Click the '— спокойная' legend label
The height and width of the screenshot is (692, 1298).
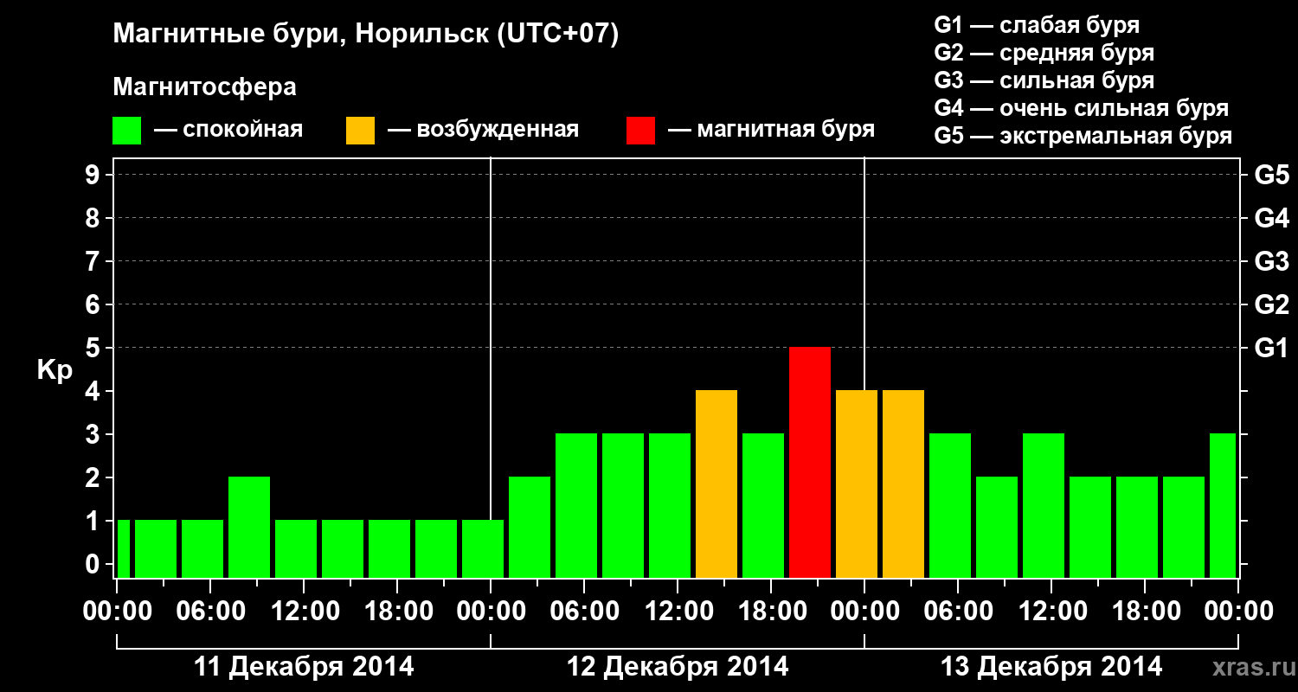point(228,130)
